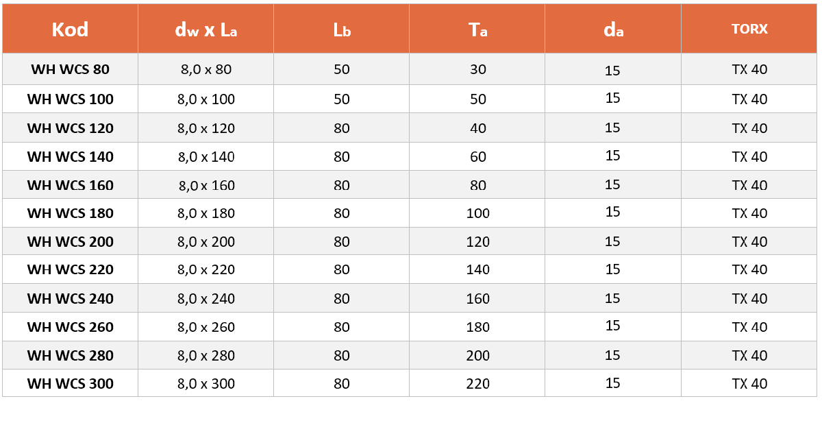Select the 8,0 x 160 cell
Image resolution: width=822 pixels, height=436 pixels.
[x=206, y=184]
